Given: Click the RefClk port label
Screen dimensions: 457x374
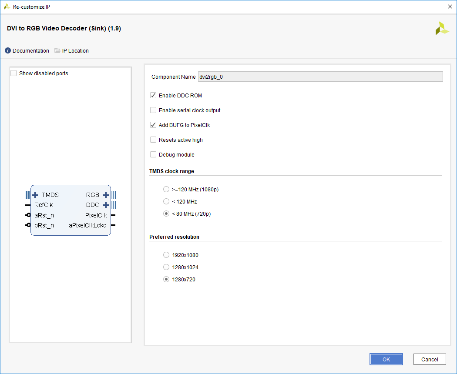Looking at the screenshot, I should pyautogui.click(x=44, y=205).
